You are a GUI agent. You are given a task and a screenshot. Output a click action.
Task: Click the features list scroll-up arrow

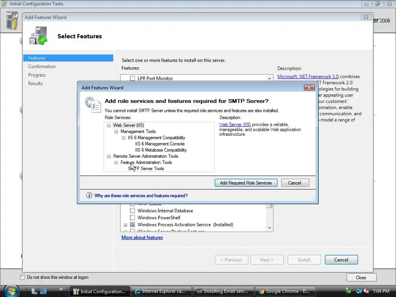click(x=270, y=78)
